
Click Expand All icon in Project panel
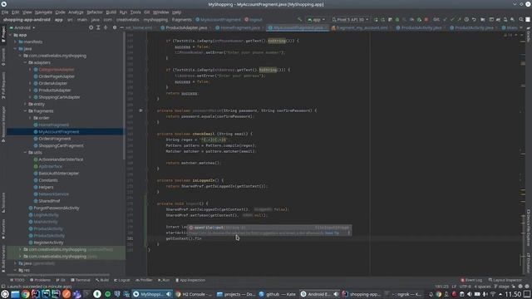pos(98,27)
